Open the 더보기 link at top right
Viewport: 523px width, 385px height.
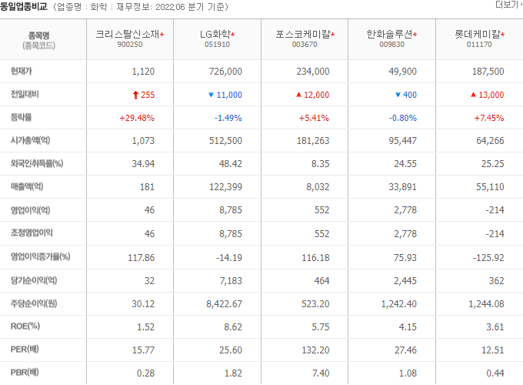(x=508, y=5)
